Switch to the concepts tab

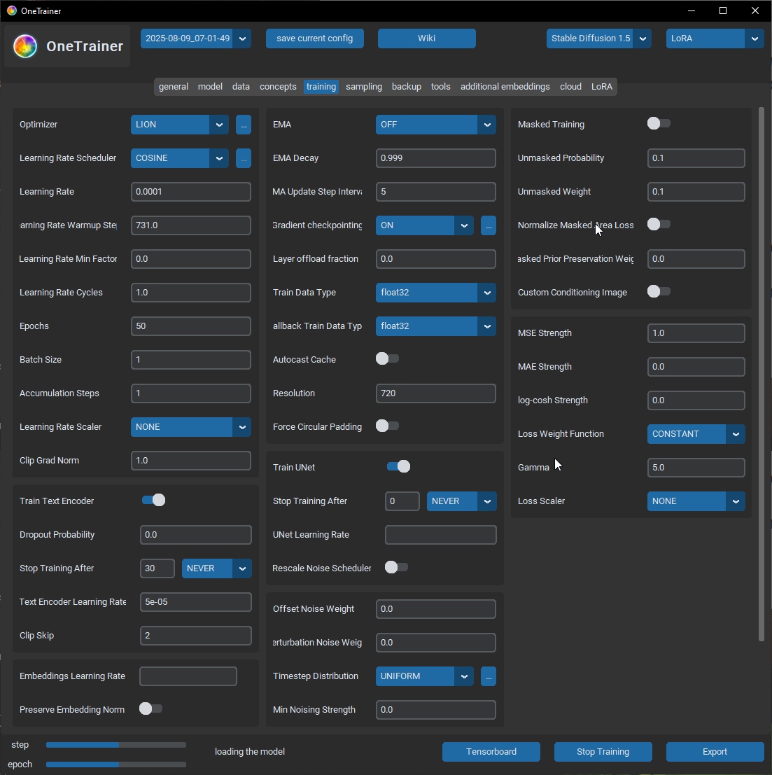click(278, 87)
